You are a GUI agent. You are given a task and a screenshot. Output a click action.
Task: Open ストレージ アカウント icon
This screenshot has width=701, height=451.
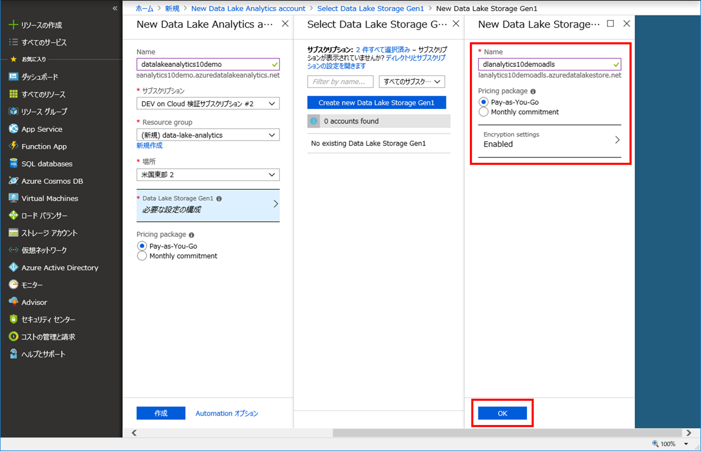point(14,232)
